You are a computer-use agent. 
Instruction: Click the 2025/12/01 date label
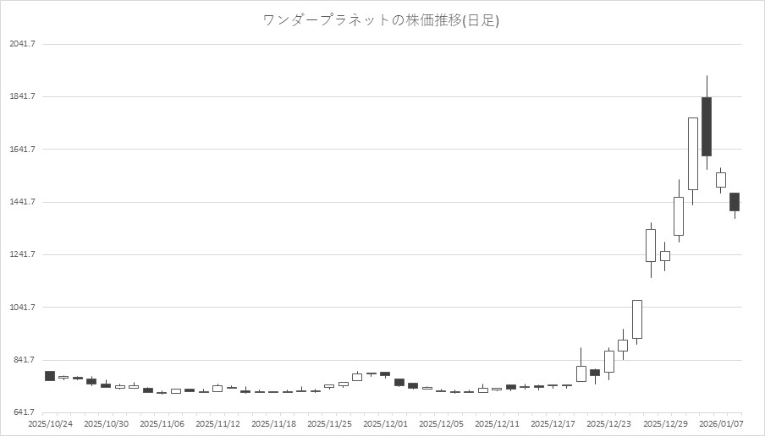coord(385,423)
